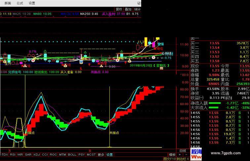The height and width of the screenshot is (161, 250).
Task: Select the ROC indicator tab
Action: 53,155
